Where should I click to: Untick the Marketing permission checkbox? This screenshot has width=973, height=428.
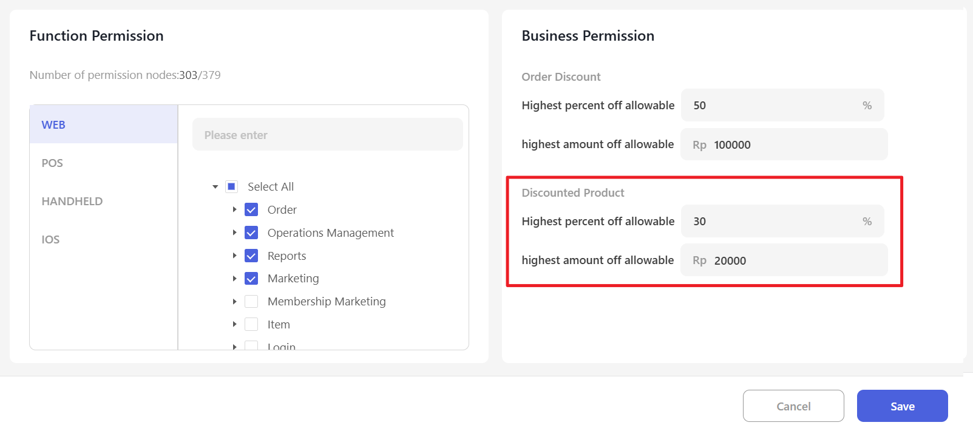251,279
